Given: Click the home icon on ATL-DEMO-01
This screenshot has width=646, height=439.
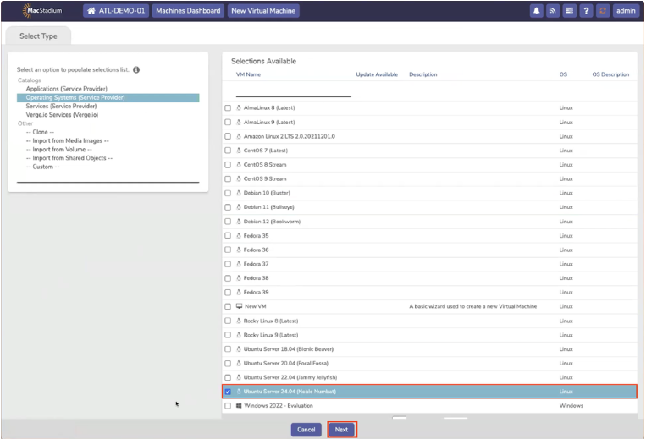Looking at the screenshot, I should coord(91,11).
